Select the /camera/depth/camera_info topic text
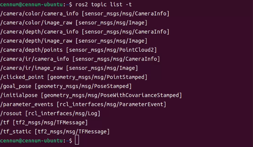This screenshot has height=147, width=253. tap(39, 32)
